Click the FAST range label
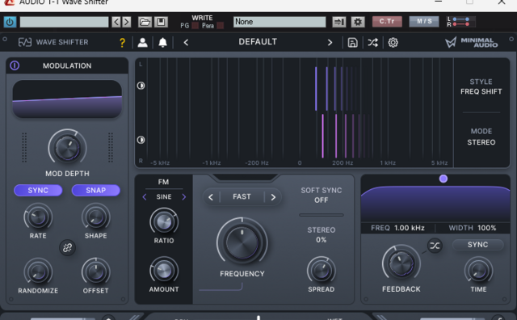The image size is (517, 320). (x=242, y=197)
